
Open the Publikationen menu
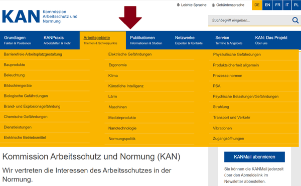tap(146, 40)
